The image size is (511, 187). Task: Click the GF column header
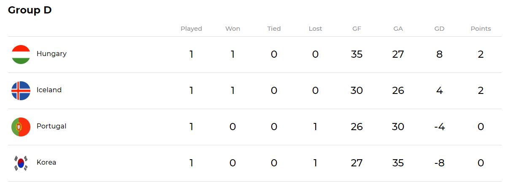(357, 29)
